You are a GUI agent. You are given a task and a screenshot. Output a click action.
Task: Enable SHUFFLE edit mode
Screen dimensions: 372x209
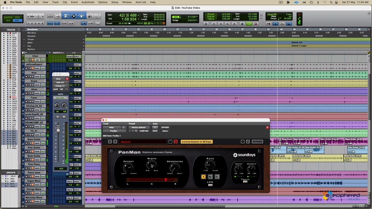(8, 17)
